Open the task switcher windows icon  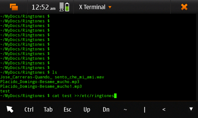point(14,7)
